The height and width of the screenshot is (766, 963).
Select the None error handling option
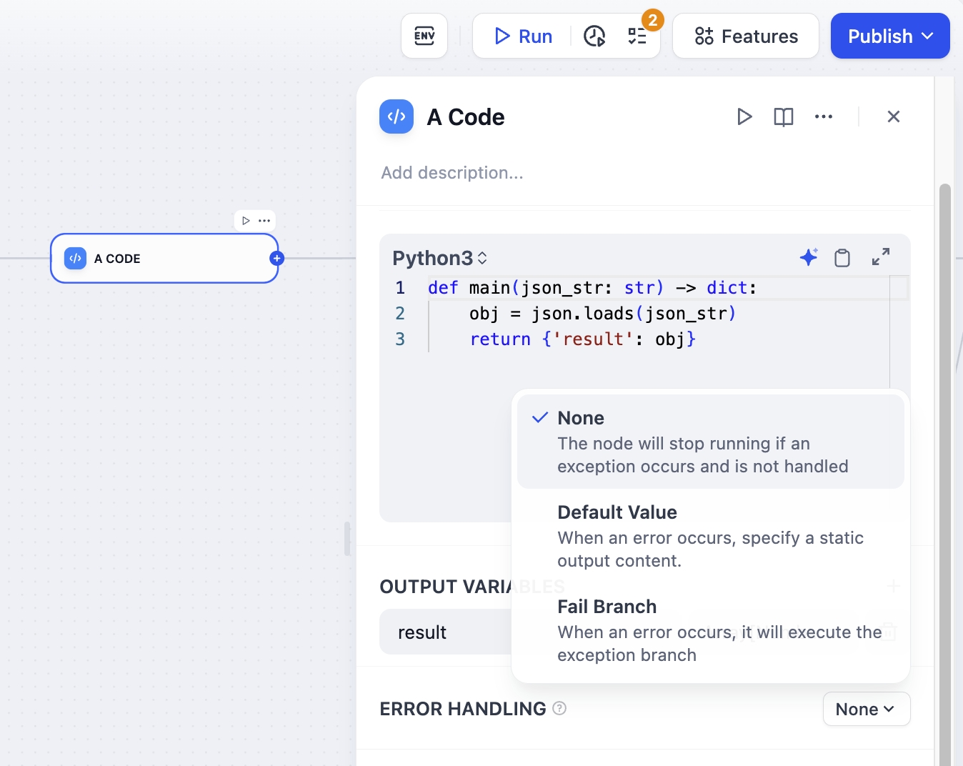[x=710, y=441]
